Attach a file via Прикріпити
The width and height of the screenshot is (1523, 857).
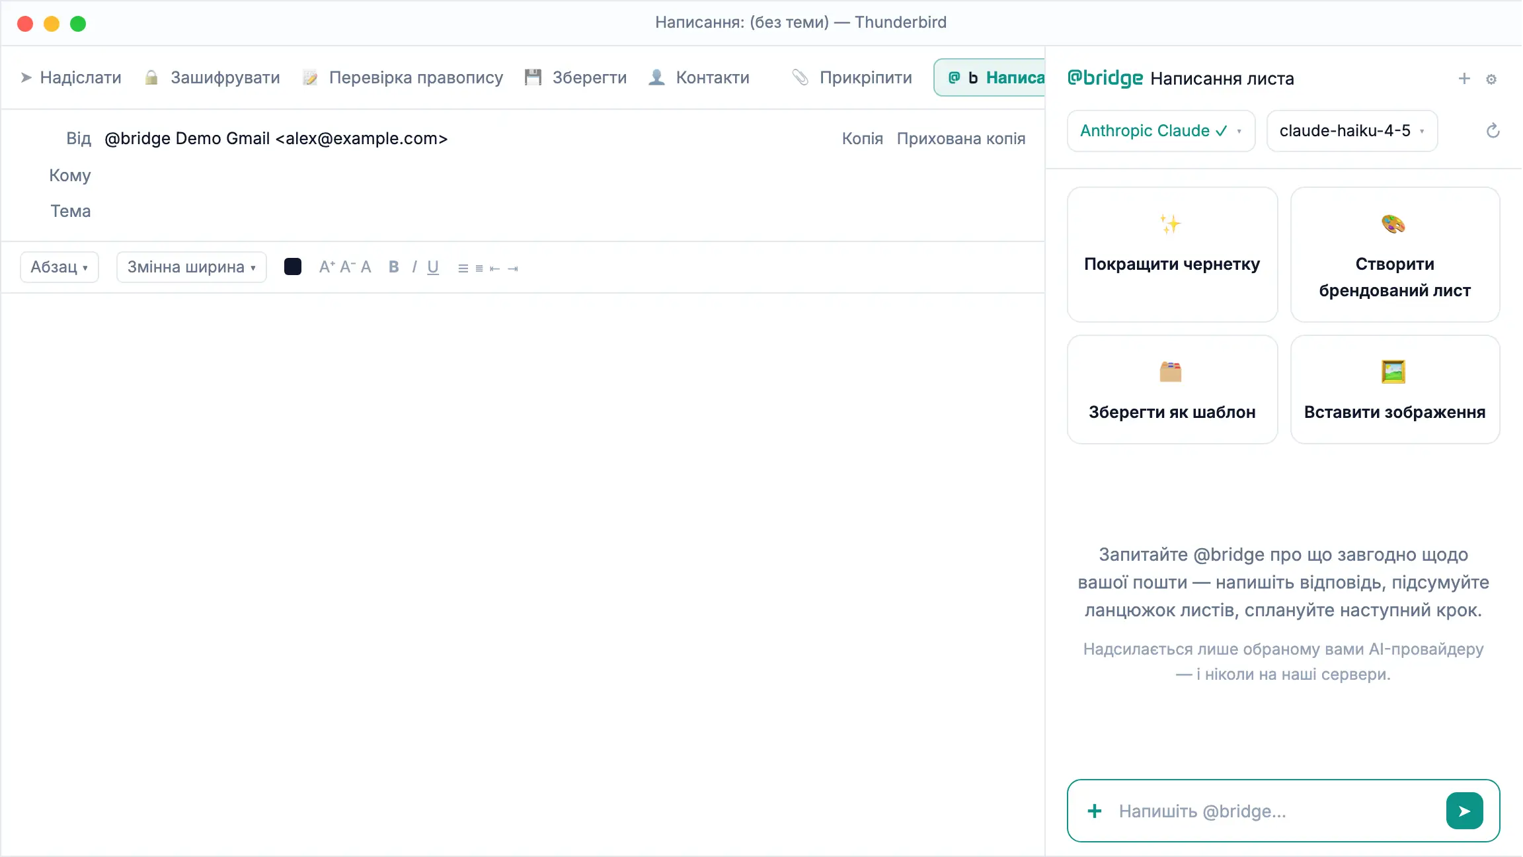tap(852, 77)
